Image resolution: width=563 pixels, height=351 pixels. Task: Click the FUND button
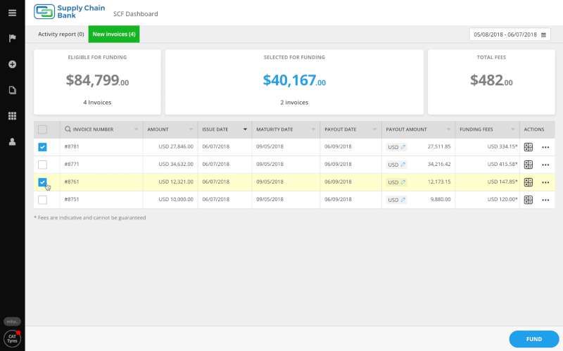534,339
